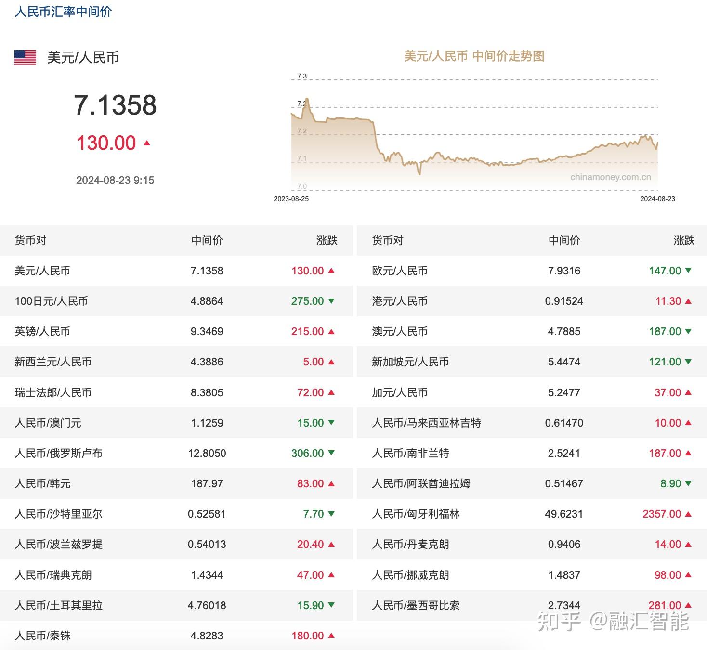The height and width of the screenshot is (650, 707).
Task: Click the down arrow in 人民币/俄罗斯卢布 row
Action: (331, 453)
